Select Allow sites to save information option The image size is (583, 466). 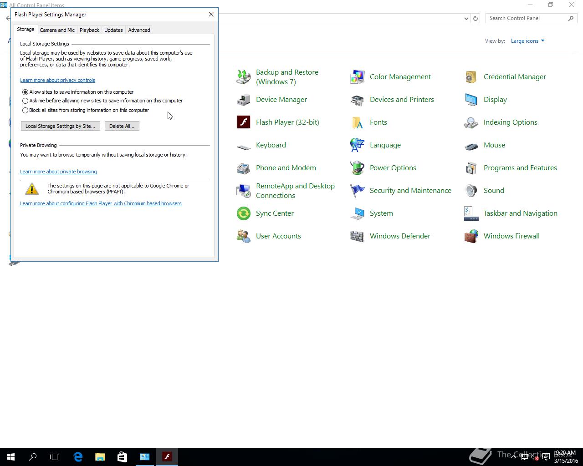click(x=26, y=92)
